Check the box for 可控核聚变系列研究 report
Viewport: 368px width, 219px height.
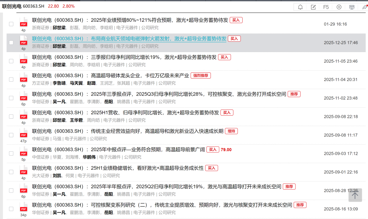[11, 209]
